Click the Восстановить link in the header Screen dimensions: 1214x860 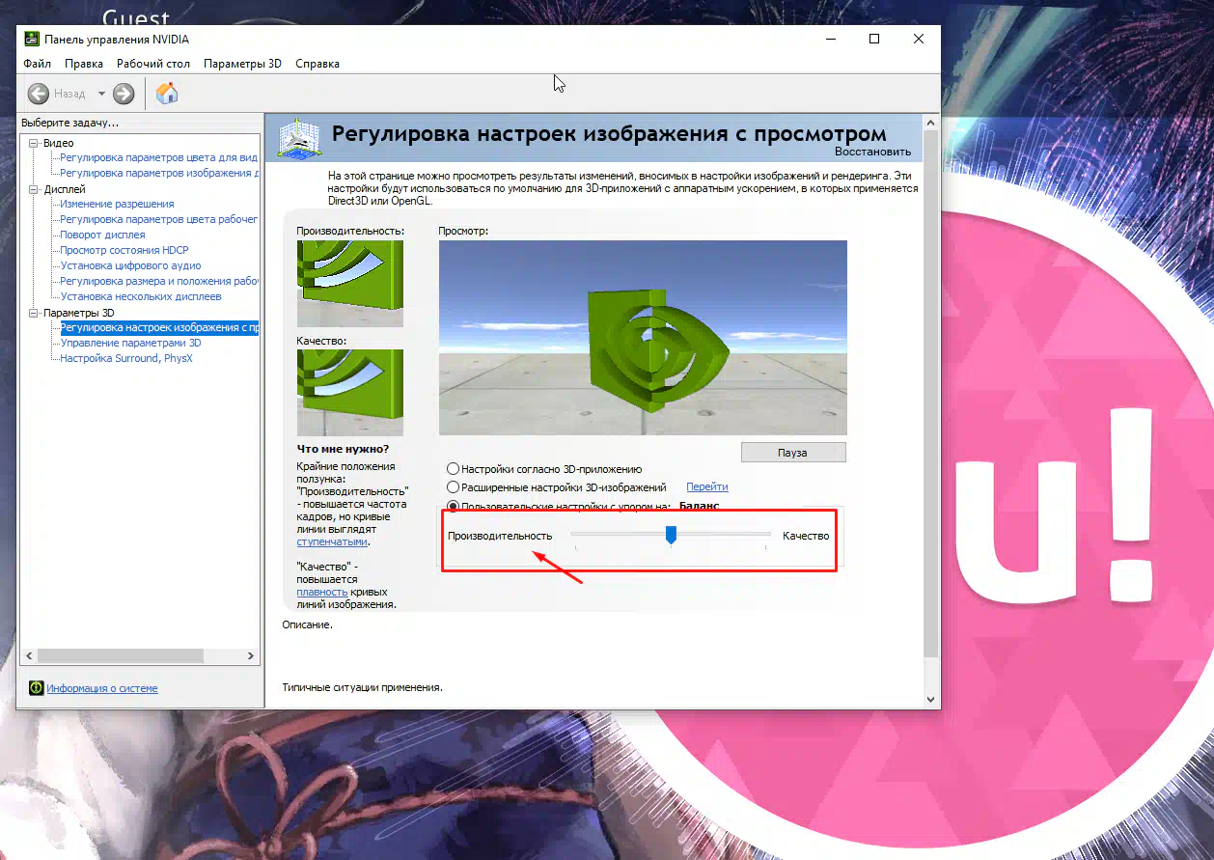tap(872, 152)
